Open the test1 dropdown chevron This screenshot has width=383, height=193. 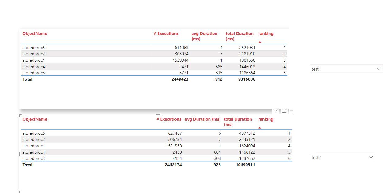tap(379, 69)
